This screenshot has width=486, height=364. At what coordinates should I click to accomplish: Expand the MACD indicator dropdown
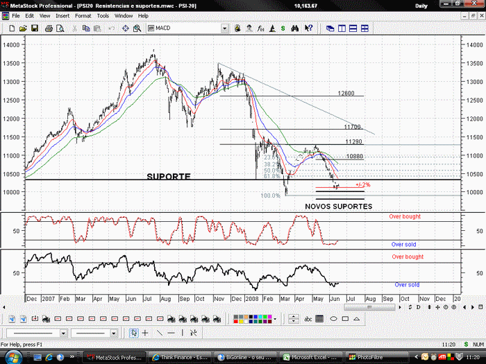225,28
